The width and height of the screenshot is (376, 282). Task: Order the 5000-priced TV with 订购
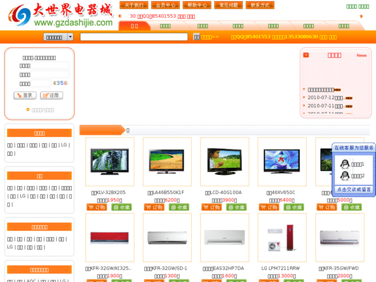tap(327, 207)
